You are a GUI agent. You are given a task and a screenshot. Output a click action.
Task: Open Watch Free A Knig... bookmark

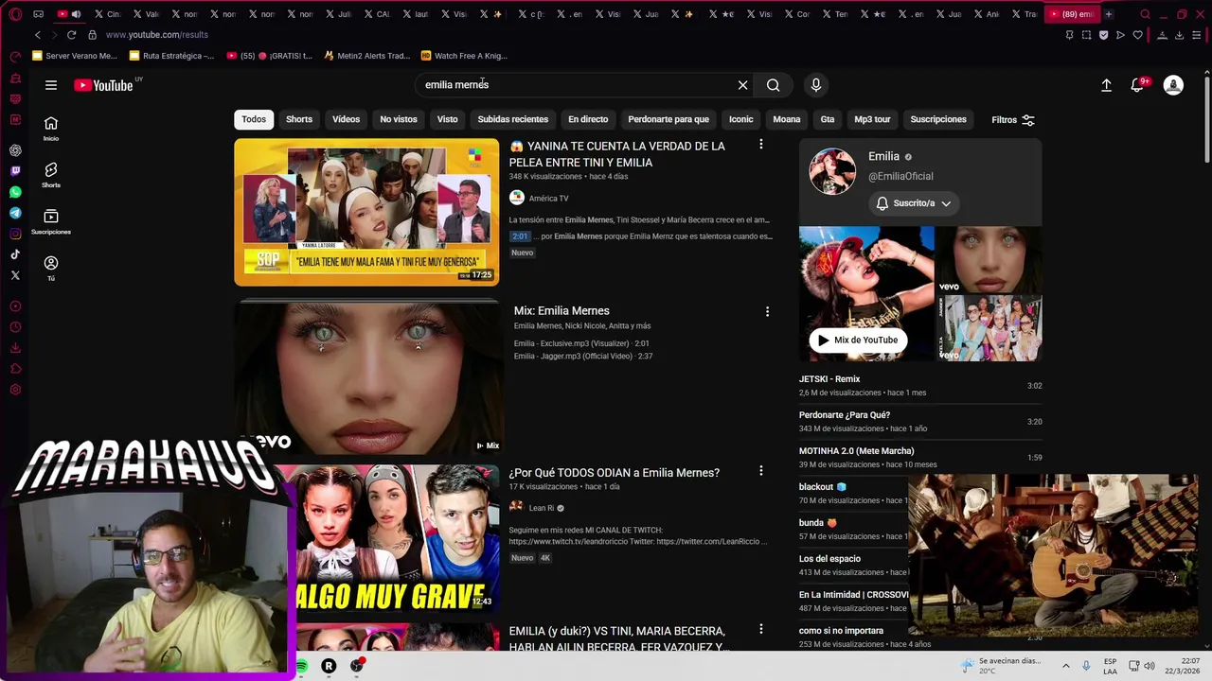[464, 56]
